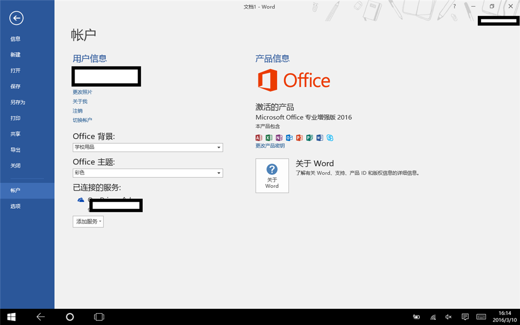
Task: Click the 切换帐户 link
Action: click(82, 120)
